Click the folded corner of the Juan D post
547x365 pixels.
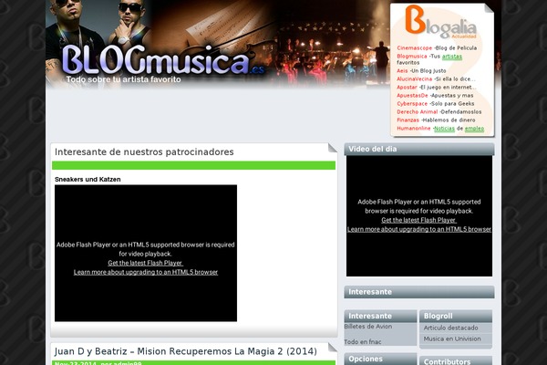tap(333, 347)
